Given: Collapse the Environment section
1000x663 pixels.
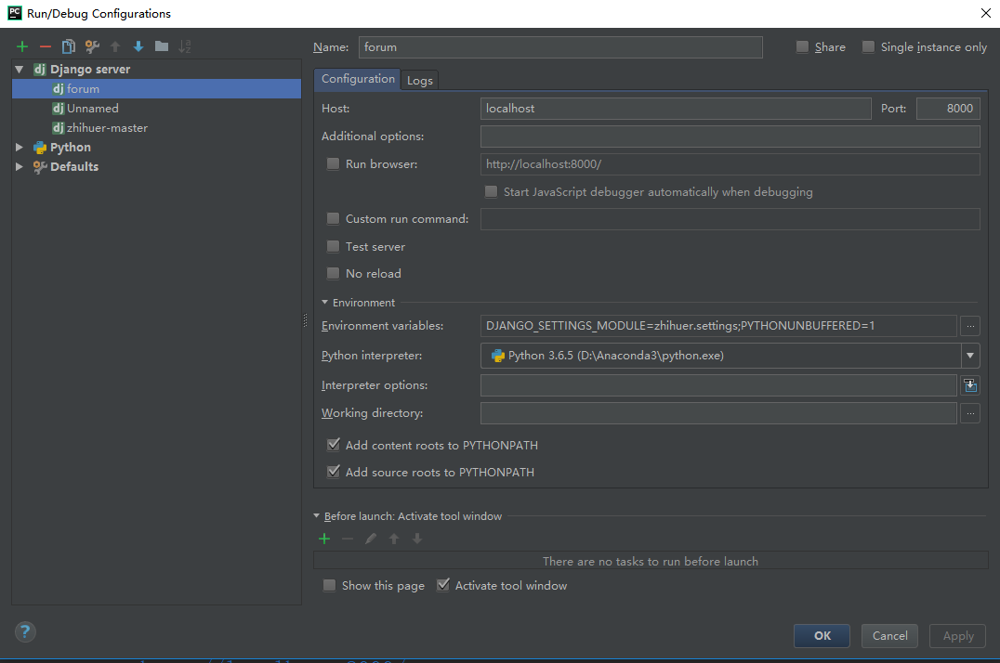Looking at the screenshot, I should point(324,302).
